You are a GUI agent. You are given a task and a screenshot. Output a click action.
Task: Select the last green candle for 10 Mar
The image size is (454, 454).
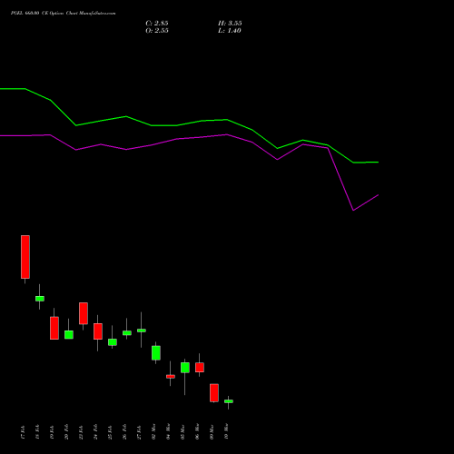point(229,401)
